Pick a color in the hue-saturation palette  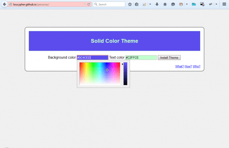tap(100, 74)
